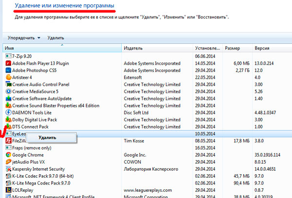This screenshot has width=292, height=198.
Task: Sort by the Версия column header
Action: tap(272, 49)
